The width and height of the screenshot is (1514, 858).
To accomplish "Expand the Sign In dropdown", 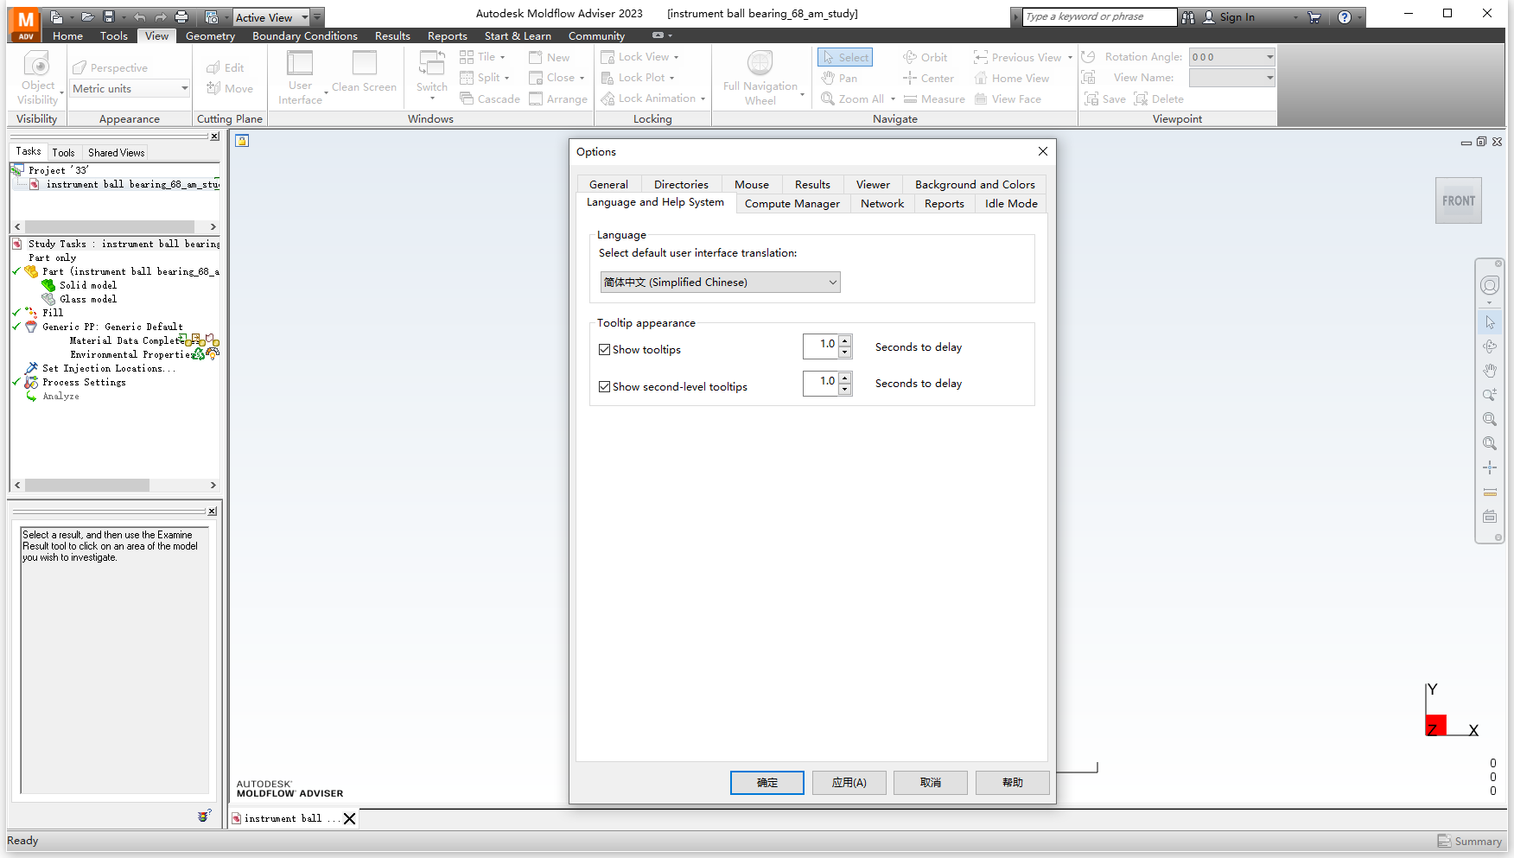I will tap(1295, 17).
